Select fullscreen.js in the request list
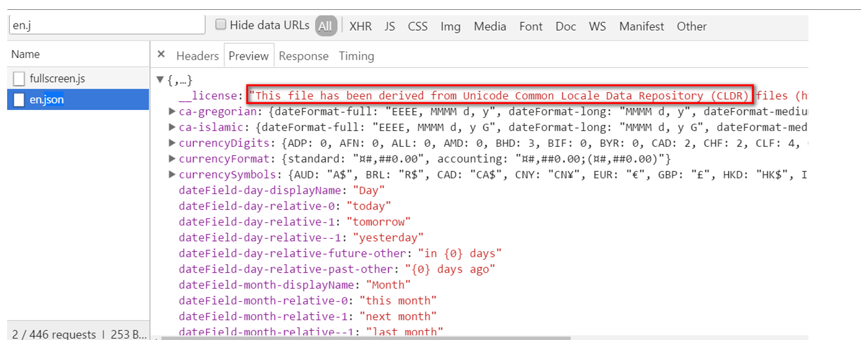The height and width of the screenshot is (340, 861). pos(57,79)
